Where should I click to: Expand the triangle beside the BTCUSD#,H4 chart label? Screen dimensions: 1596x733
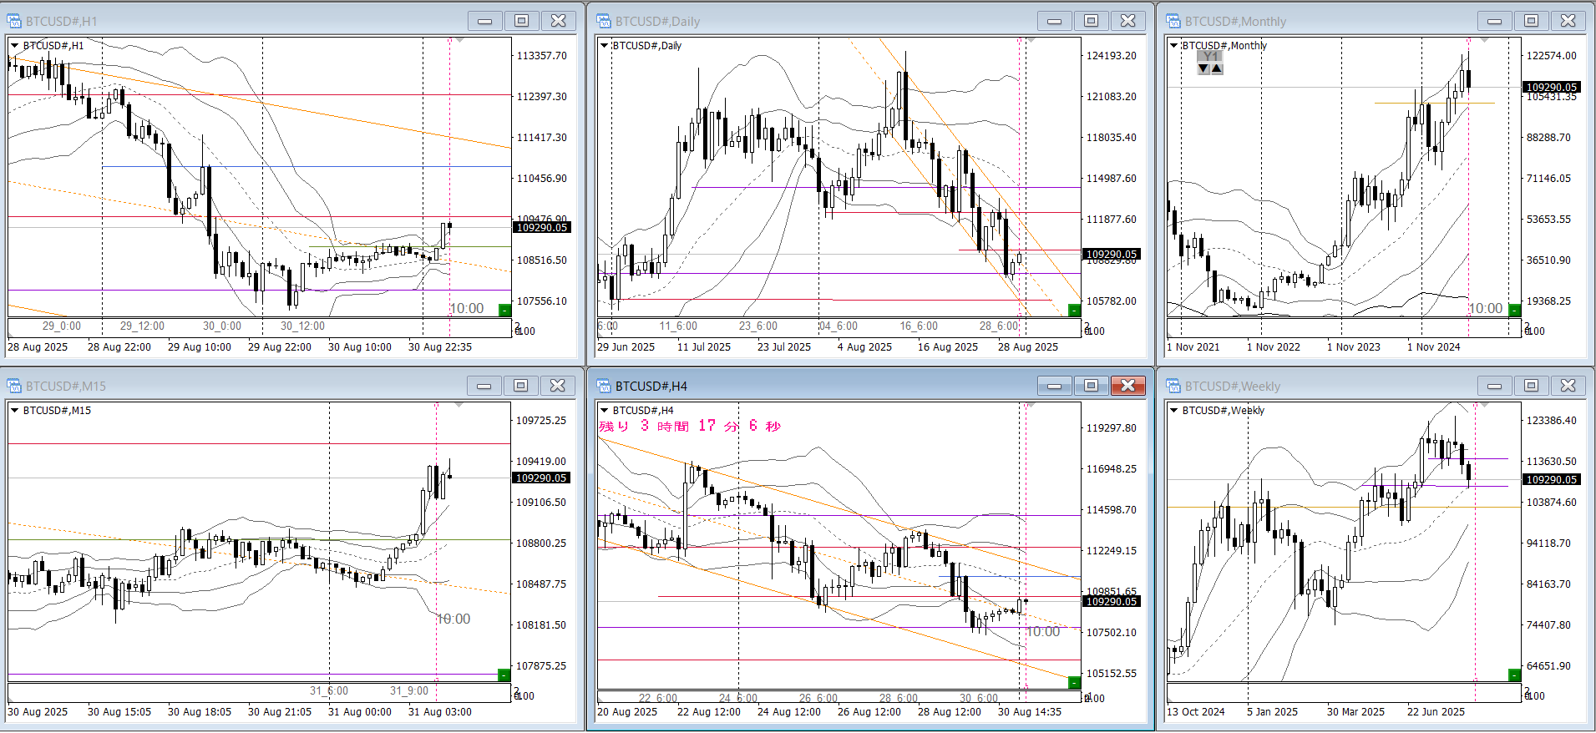click(x=605, y=410)
